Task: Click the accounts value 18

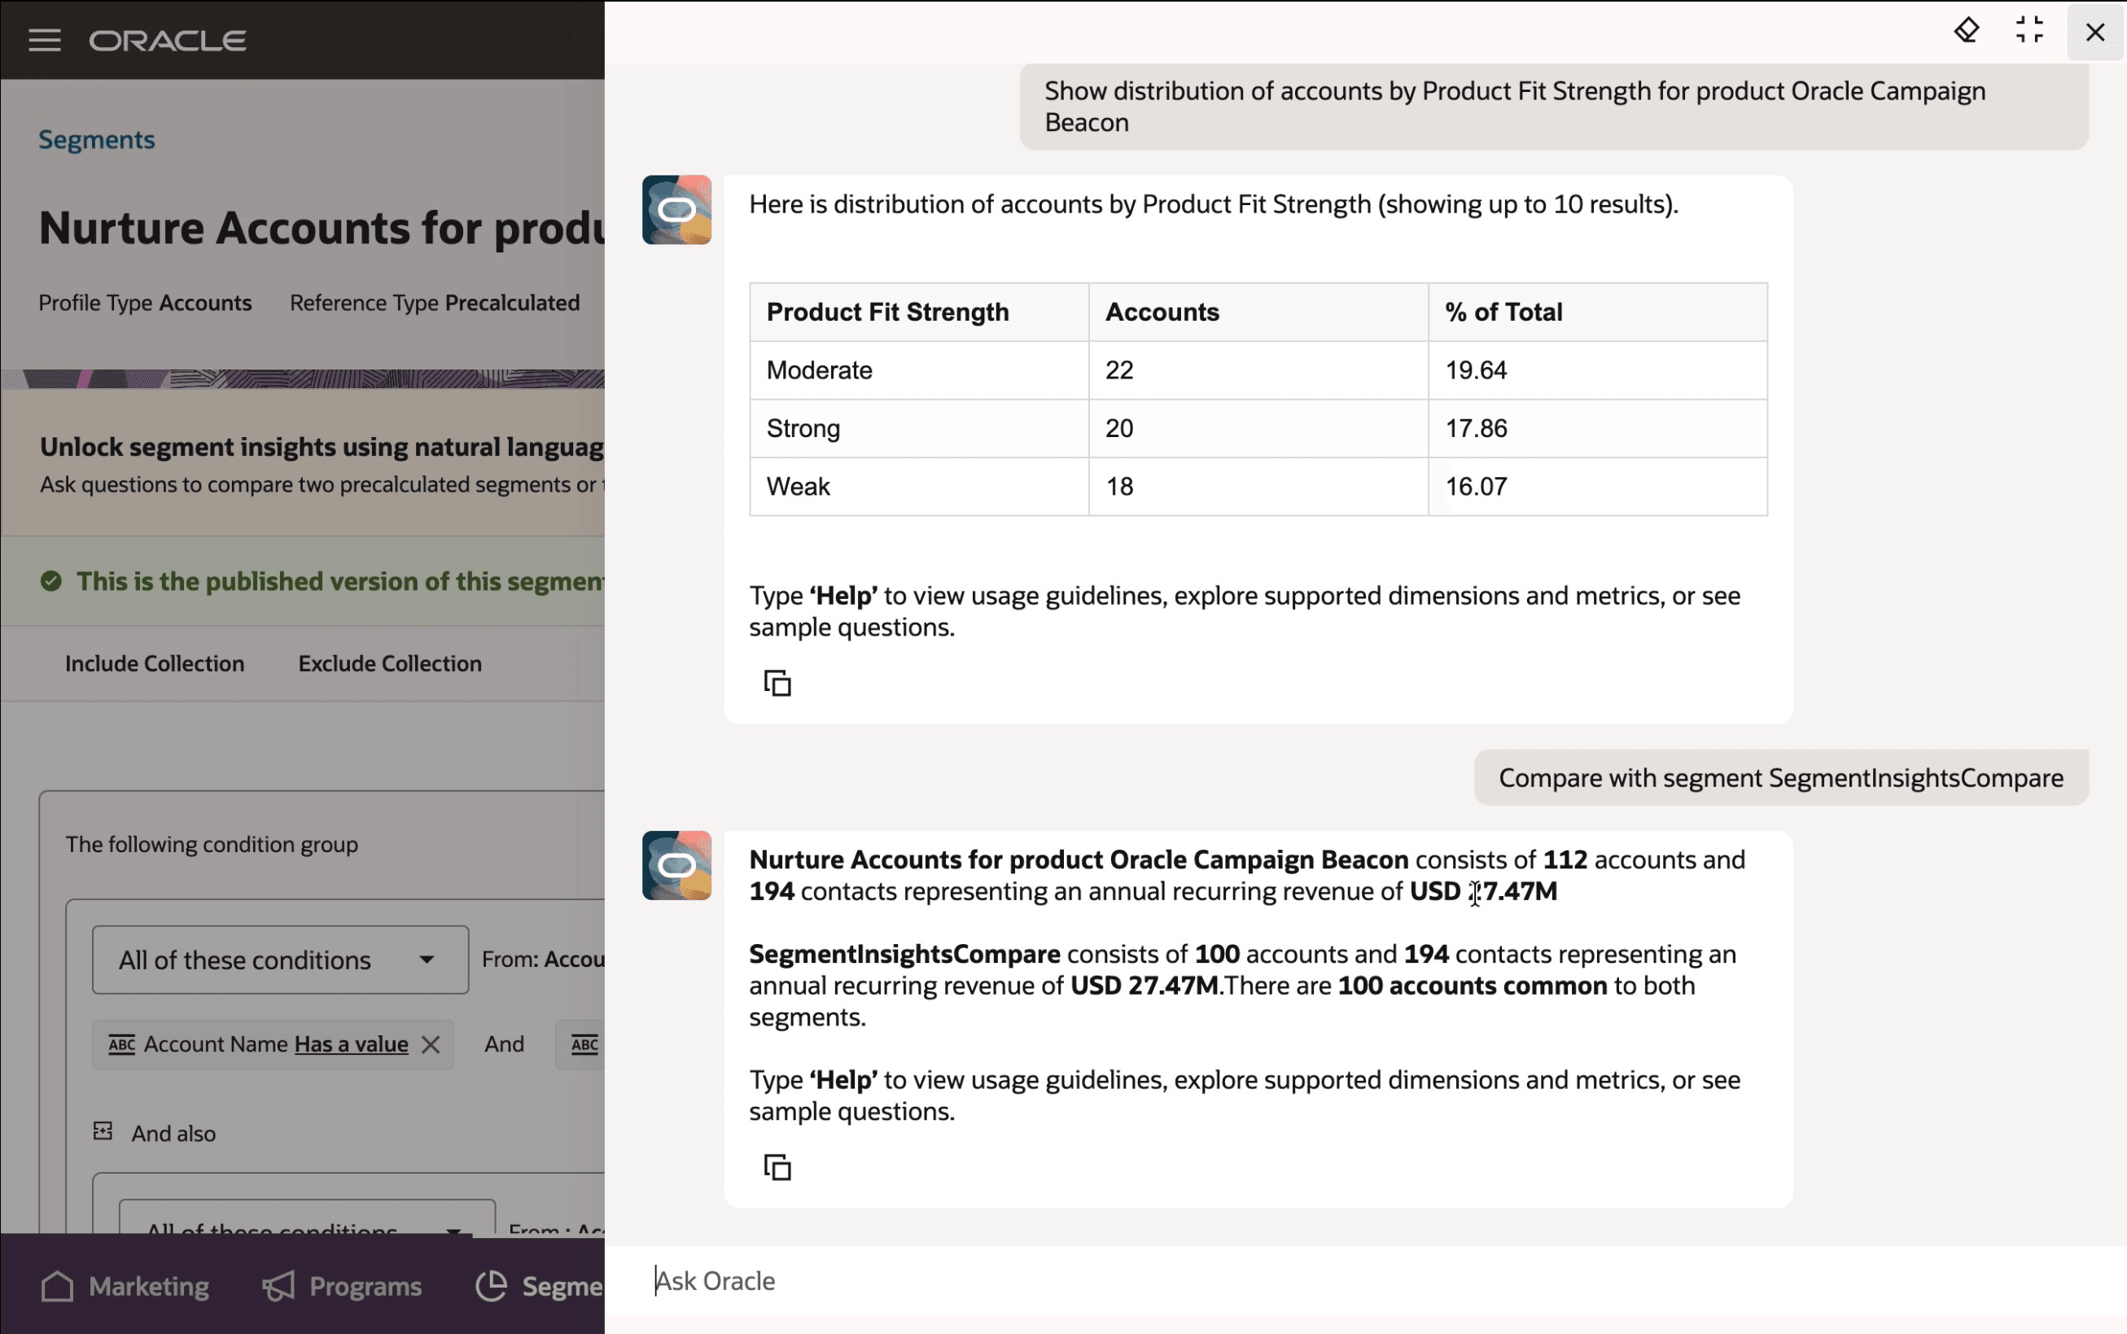Action: tap(1118, 487)
